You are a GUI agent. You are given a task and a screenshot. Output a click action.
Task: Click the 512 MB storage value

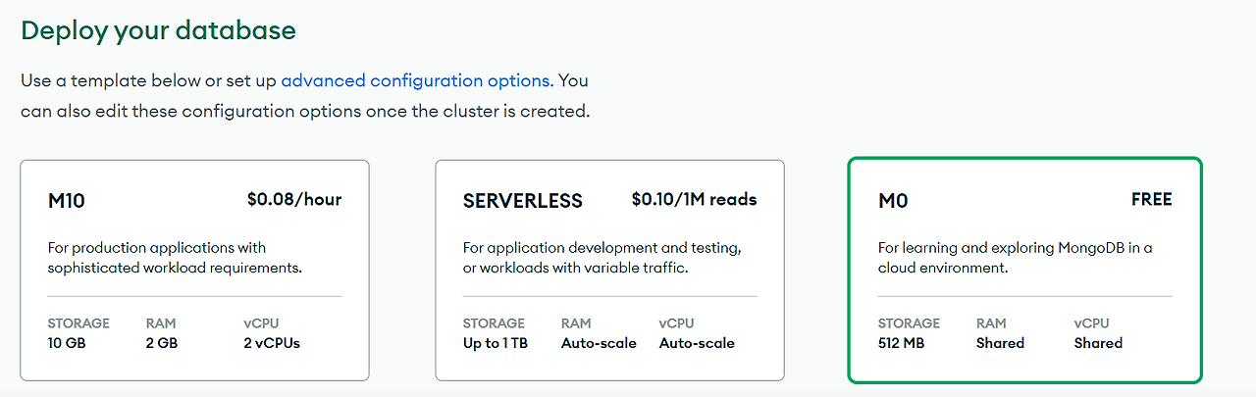tap(901, 343)
